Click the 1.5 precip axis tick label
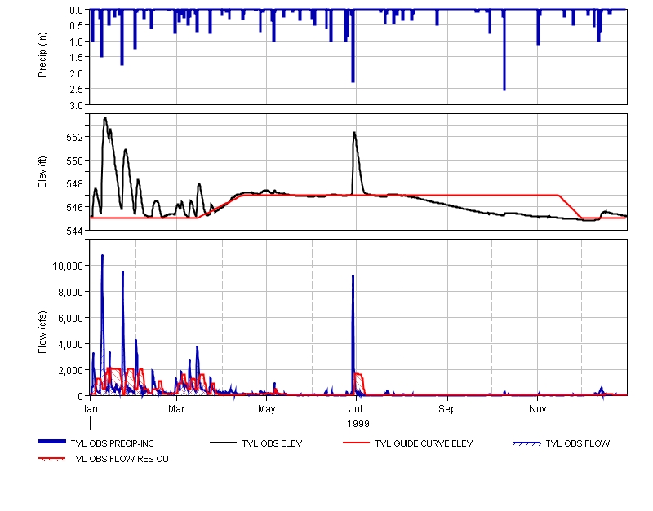This screenshot has width=653, height=511. point(76,57)
